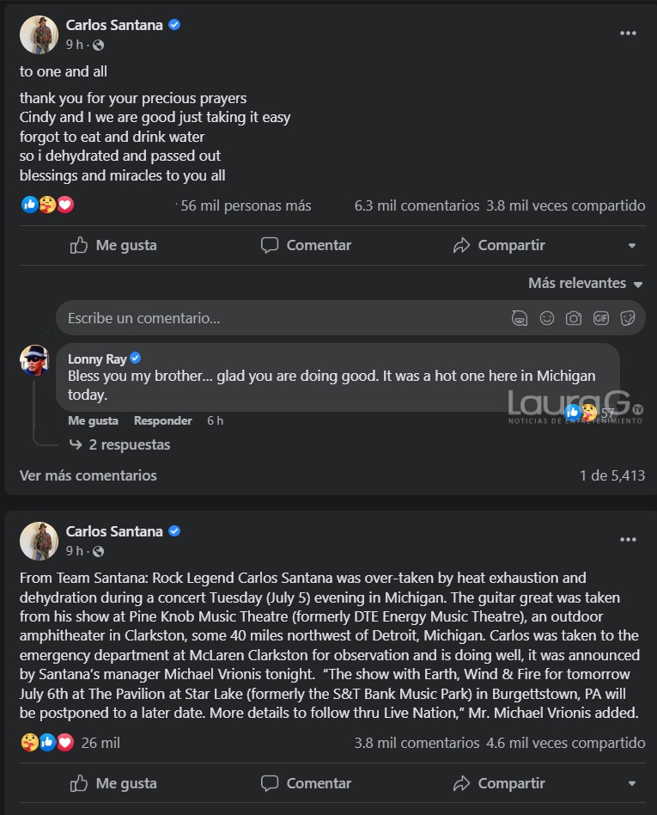Screen dimensions: 657x815
Task: Attach a photo using the camera icon
Action: tap(574, 318)
